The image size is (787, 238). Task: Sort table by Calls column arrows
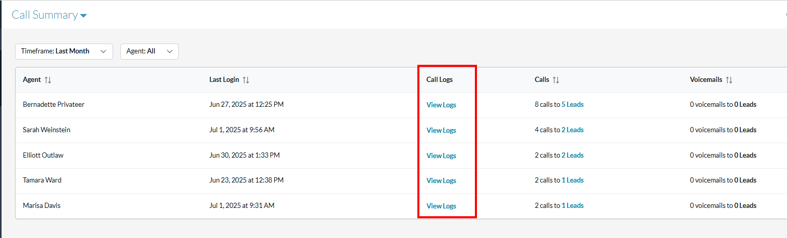[556, 80]
